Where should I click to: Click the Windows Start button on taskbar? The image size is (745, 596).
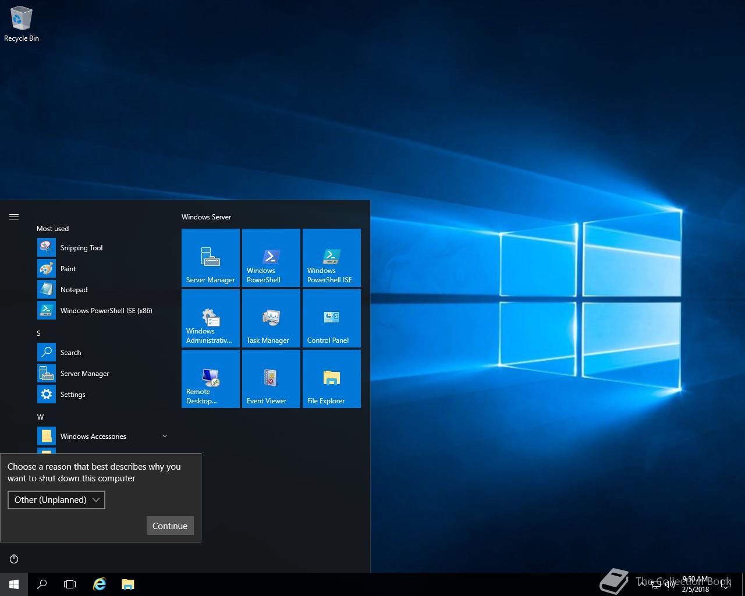click(x=14, y=584)
